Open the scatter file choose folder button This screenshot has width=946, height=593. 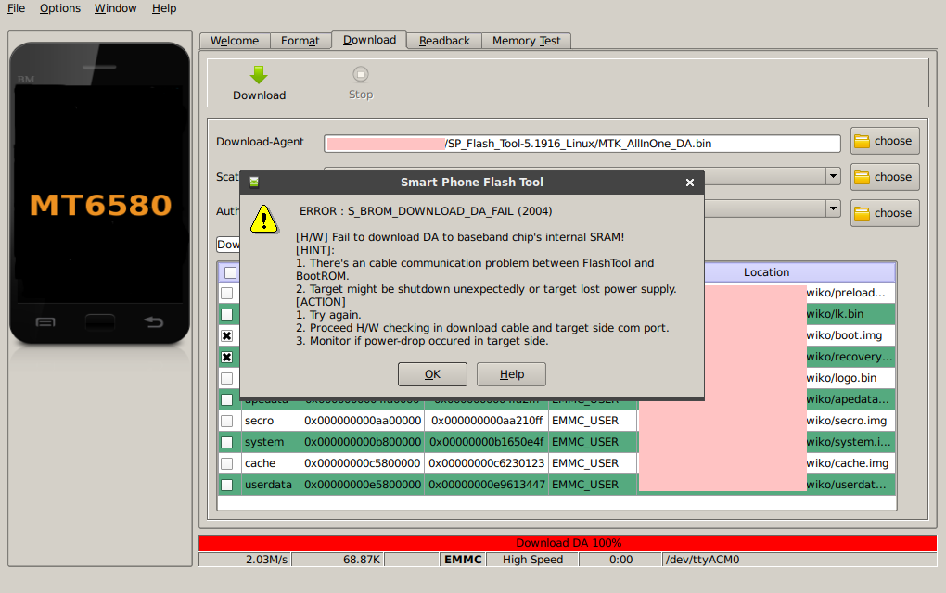click(x=885, y=177)
